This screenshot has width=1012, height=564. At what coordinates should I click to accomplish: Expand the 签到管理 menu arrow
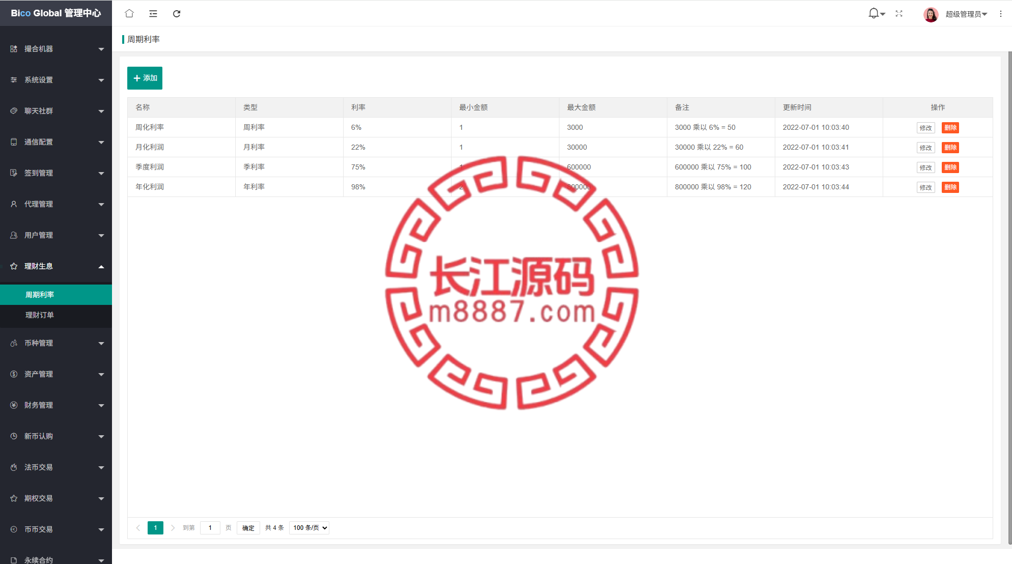pos(101,174)
